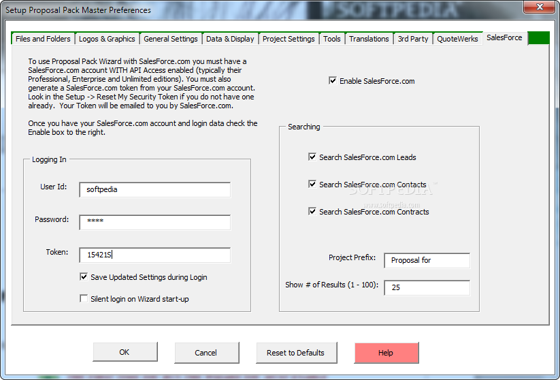This screenshot has width=560, height=380.
Task: Open the Project Settings tab
Action: 289,39
